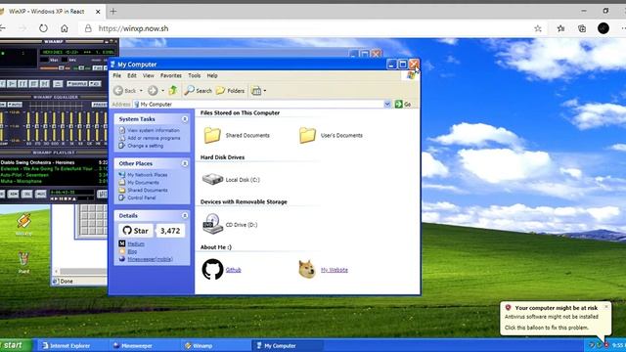
Task: Click the green Go button
Action: 403,105
